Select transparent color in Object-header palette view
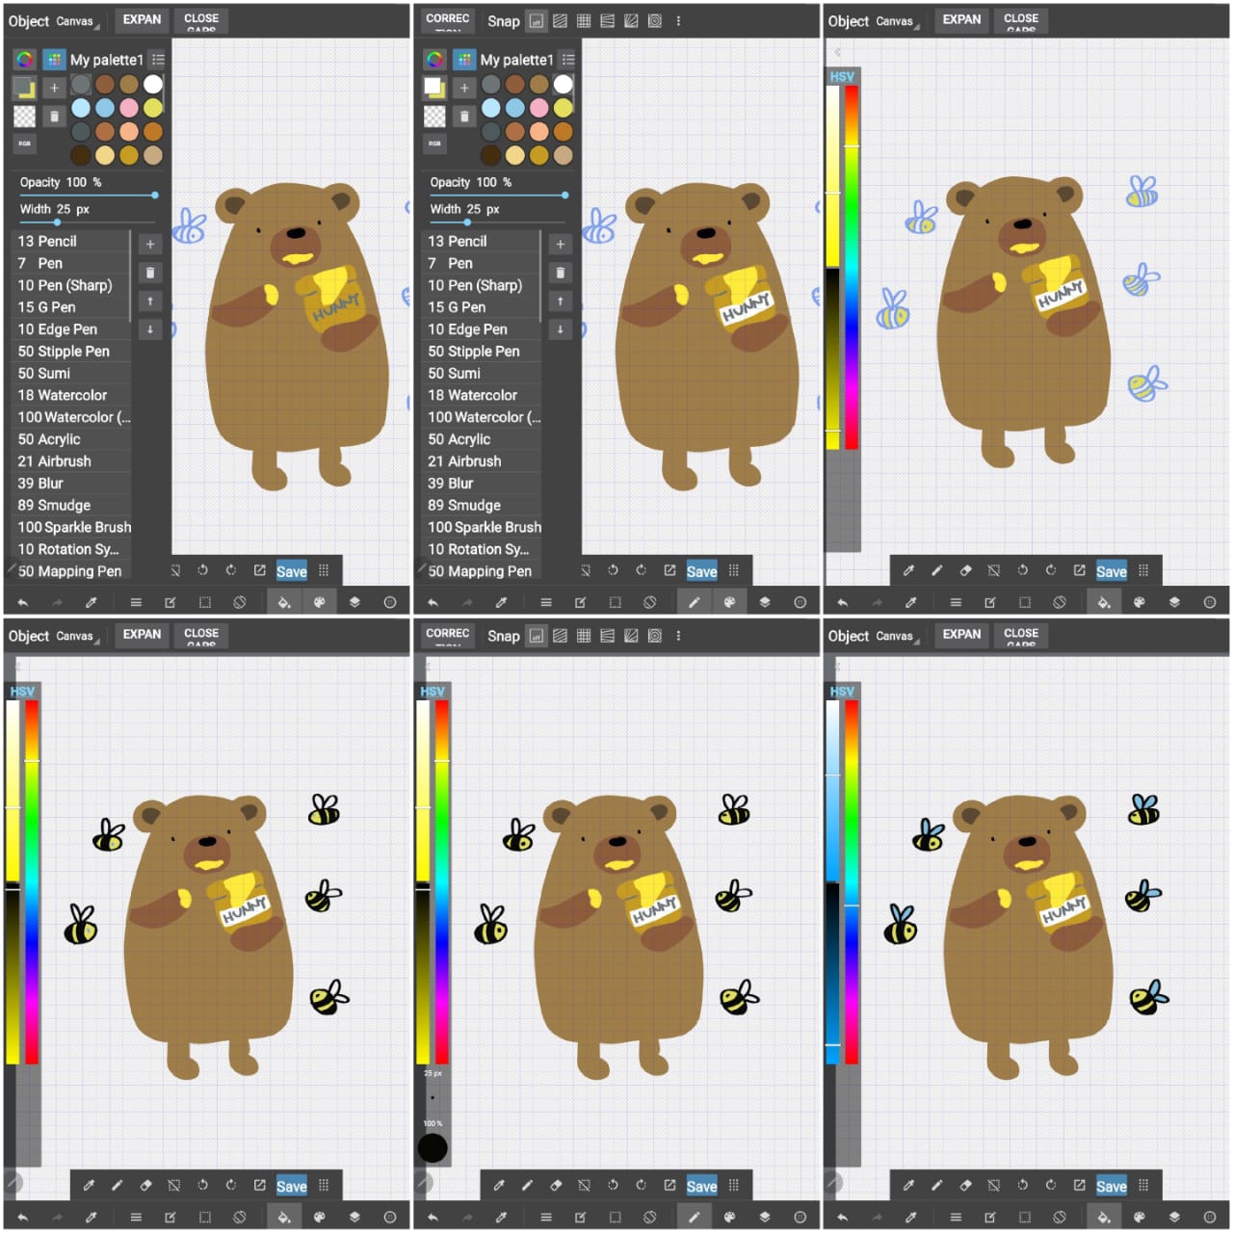Image resolution: width=1233 pixels, height=1233 pixels. (x=24, y=117)
